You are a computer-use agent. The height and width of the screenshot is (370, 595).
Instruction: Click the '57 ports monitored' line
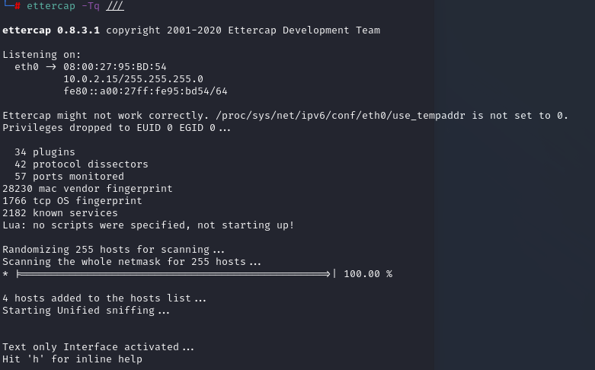pos(69,177)
